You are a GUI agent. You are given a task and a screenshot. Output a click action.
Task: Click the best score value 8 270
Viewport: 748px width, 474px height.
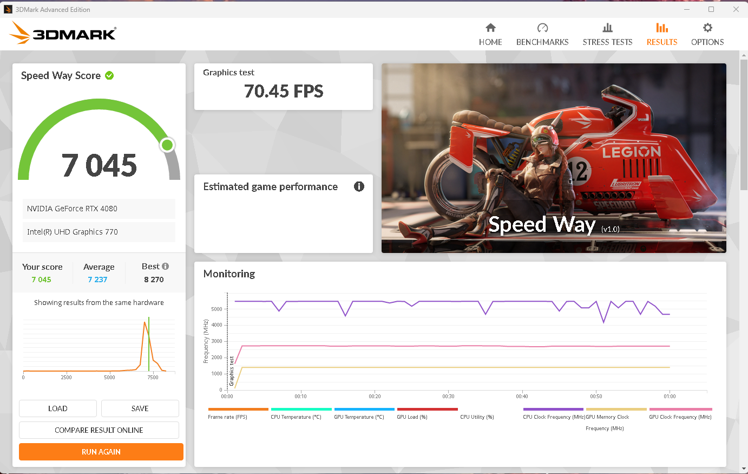154,280
